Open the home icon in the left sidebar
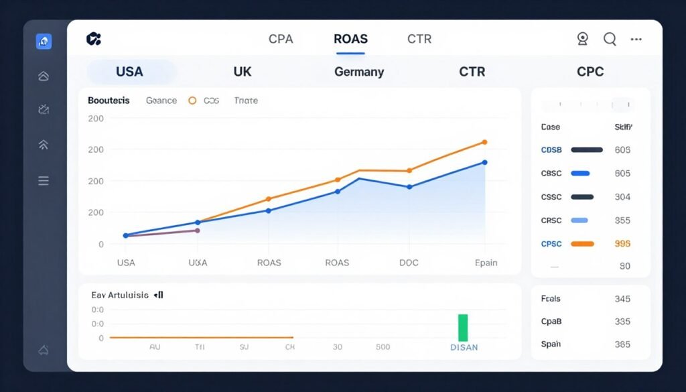Image resolution: width=686 pixels, height=392 pixels. point(43,76)
